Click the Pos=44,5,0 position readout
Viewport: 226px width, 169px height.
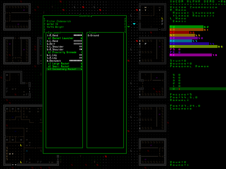click(x=184, y=97)
